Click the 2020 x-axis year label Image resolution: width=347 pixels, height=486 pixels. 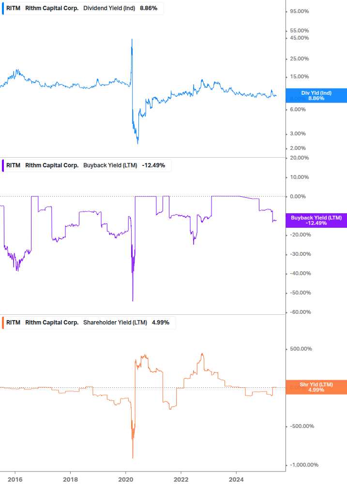click(126, 480)
